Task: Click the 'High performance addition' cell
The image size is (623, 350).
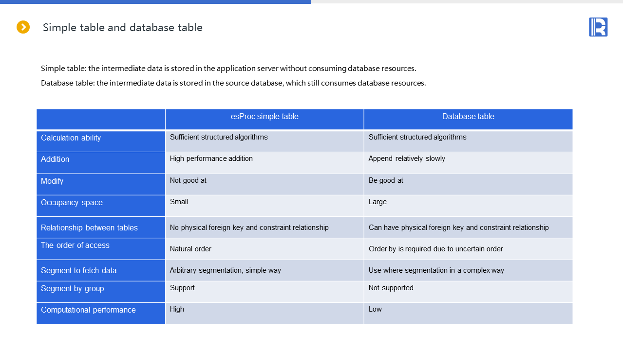Action: coord(211,158)
